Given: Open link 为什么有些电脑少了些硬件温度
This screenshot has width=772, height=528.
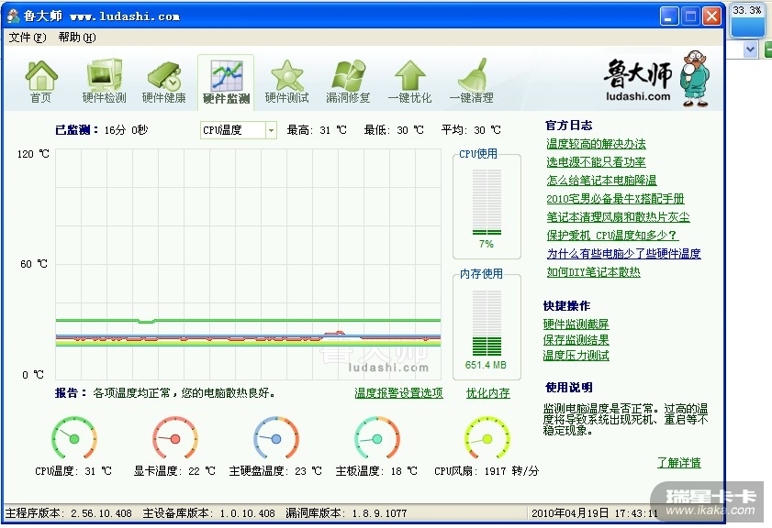Looking at the screenshot, I should pyautogui.click(x=623, y=254).
